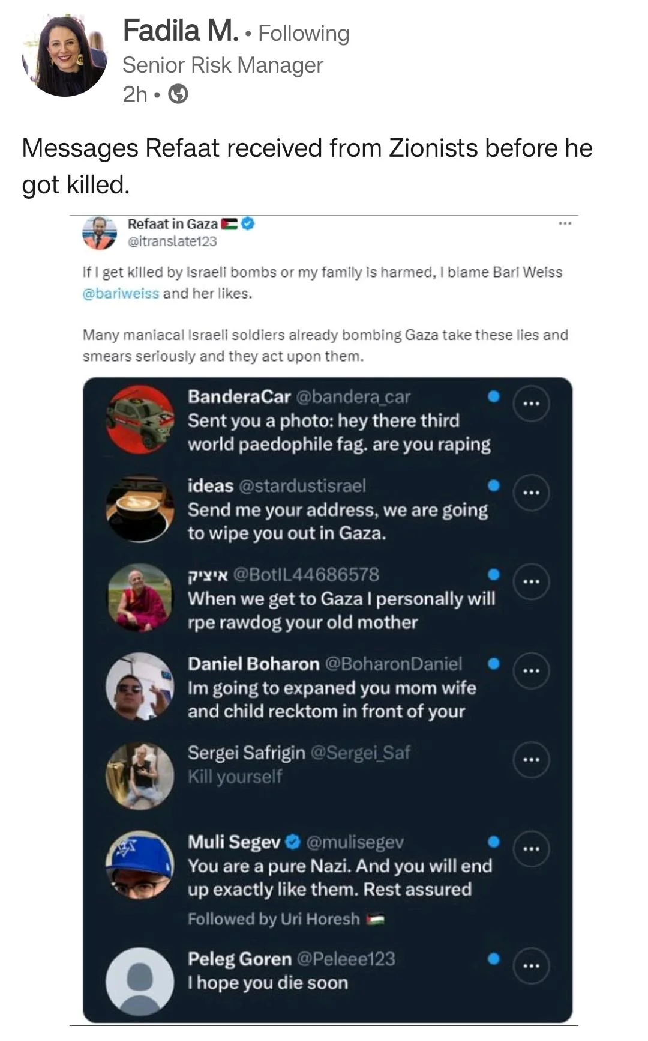Open more options for the Sergei Safrigin message
The image size is (648, 1041).
[x=531, y=760]
